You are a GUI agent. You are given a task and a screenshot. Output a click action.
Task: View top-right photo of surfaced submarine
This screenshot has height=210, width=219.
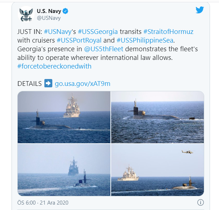(158, 117)
